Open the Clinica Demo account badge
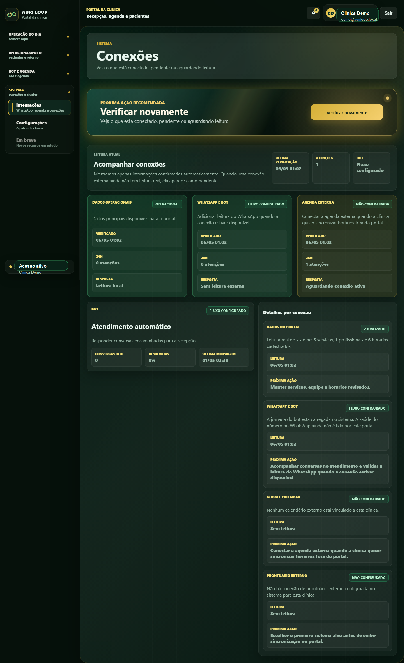 coord(358,15)
